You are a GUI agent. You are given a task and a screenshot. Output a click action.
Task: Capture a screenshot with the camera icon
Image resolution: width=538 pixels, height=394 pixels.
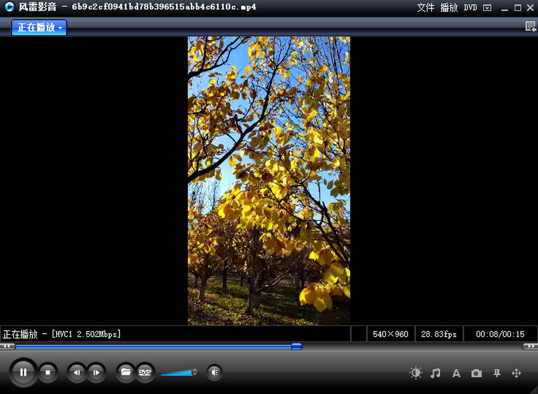pos(476,373)
